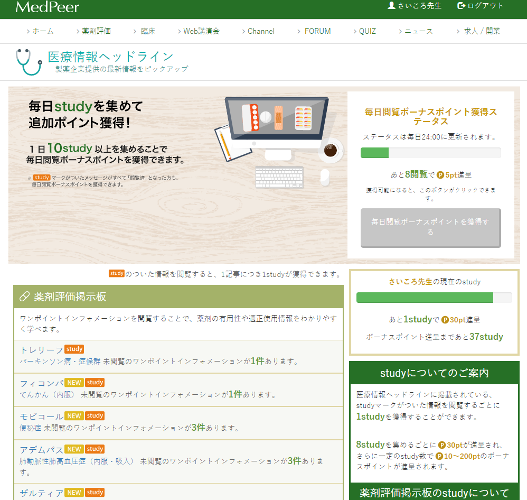Click the daily viewing bonus progress bar
This screenshot has height=500, width=527.
pyautogui.click(x=430, y=153)
